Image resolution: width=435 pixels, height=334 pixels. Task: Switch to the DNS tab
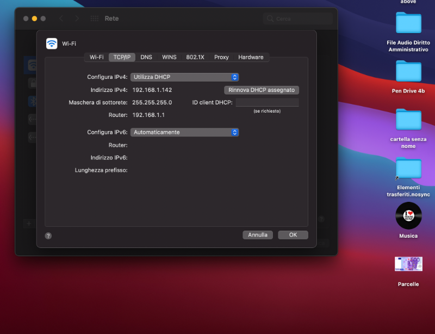(146, 57)
